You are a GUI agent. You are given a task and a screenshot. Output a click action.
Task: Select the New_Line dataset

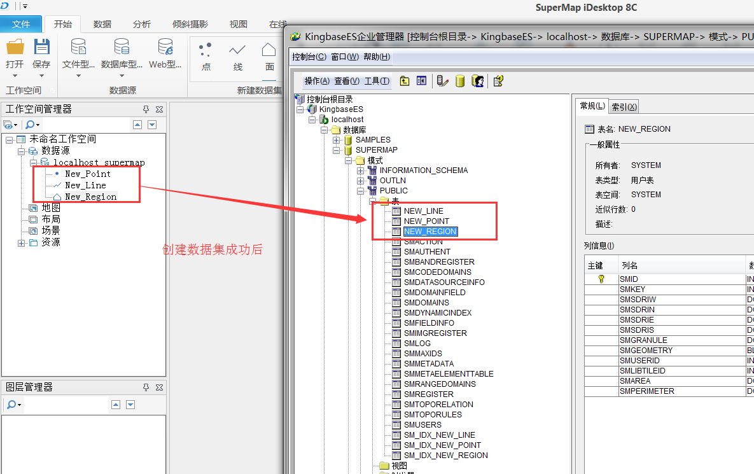coord(86,185)
